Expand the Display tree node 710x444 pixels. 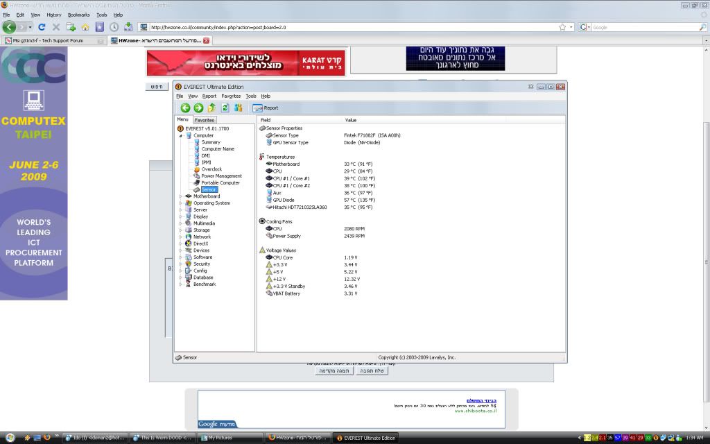click(x=181, y=216)
